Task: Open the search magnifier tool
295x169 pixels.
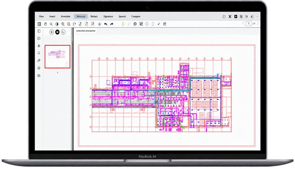Action: [x=51, y=24]
